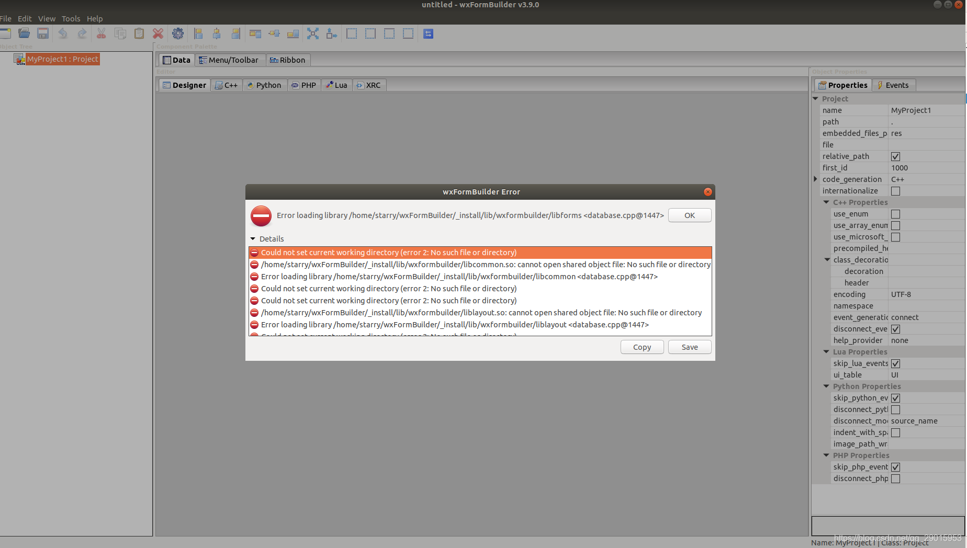The width and height of the screenshot is (967, 548).
Task: Check the use_enum checkbox
Action: pos(895,214)
